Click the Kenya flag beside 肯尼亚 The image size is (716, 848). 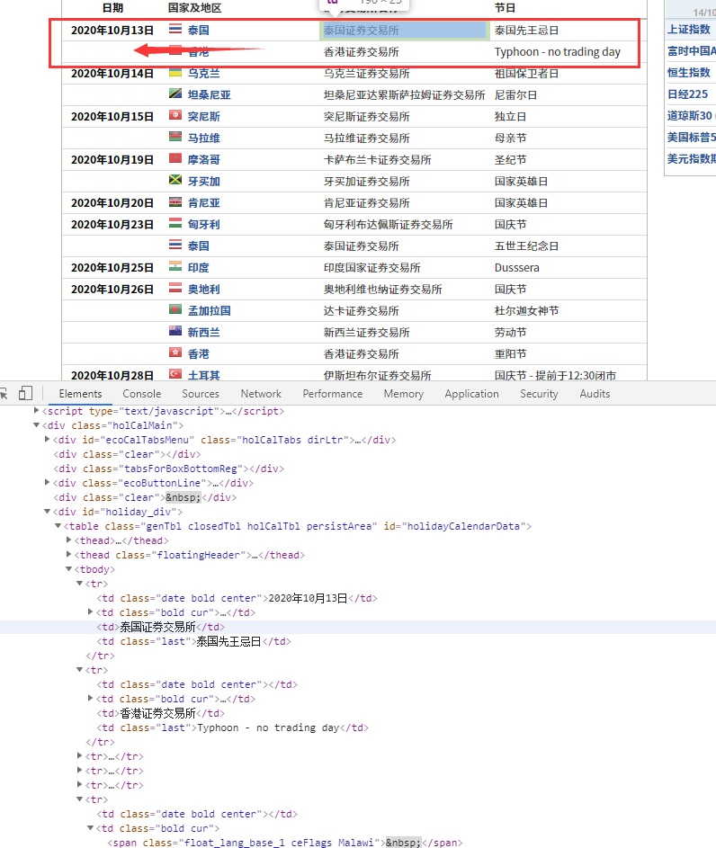pyautogui.click(x=175, y=201)
